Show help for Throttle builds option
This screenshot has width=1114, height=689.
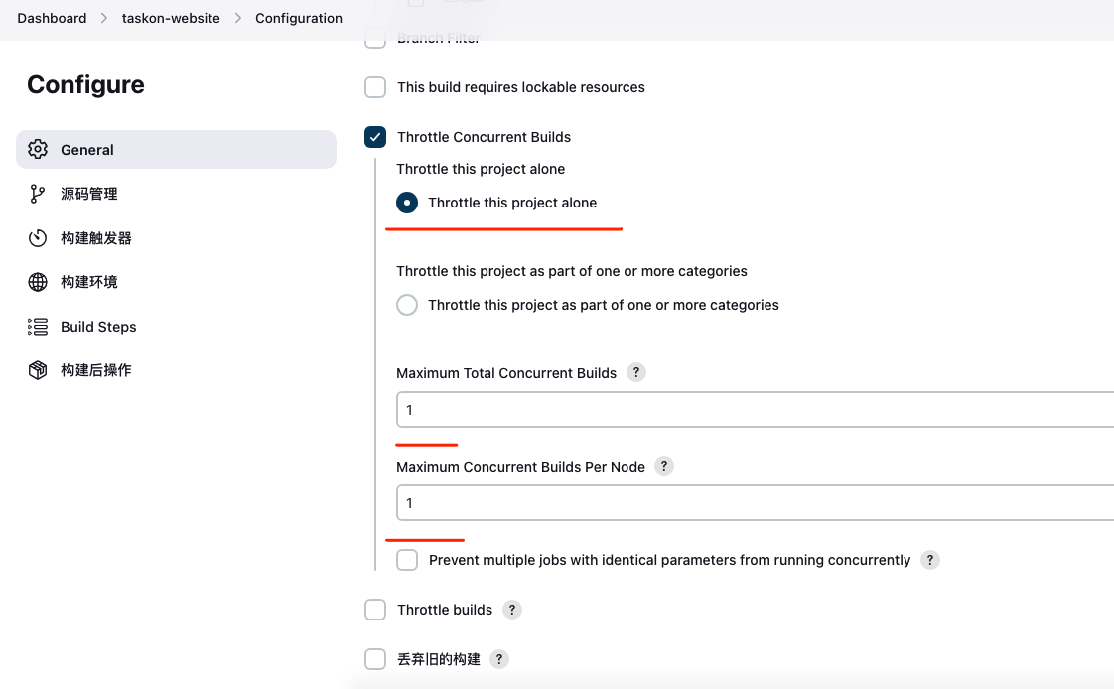(511, 610)
